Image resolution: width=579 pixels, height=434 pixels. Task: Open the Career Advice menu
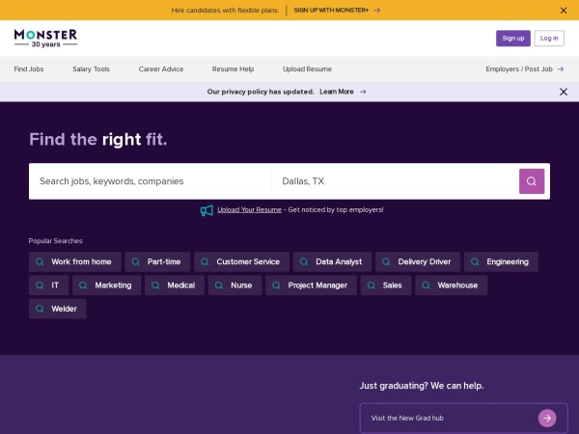point(161,69)
